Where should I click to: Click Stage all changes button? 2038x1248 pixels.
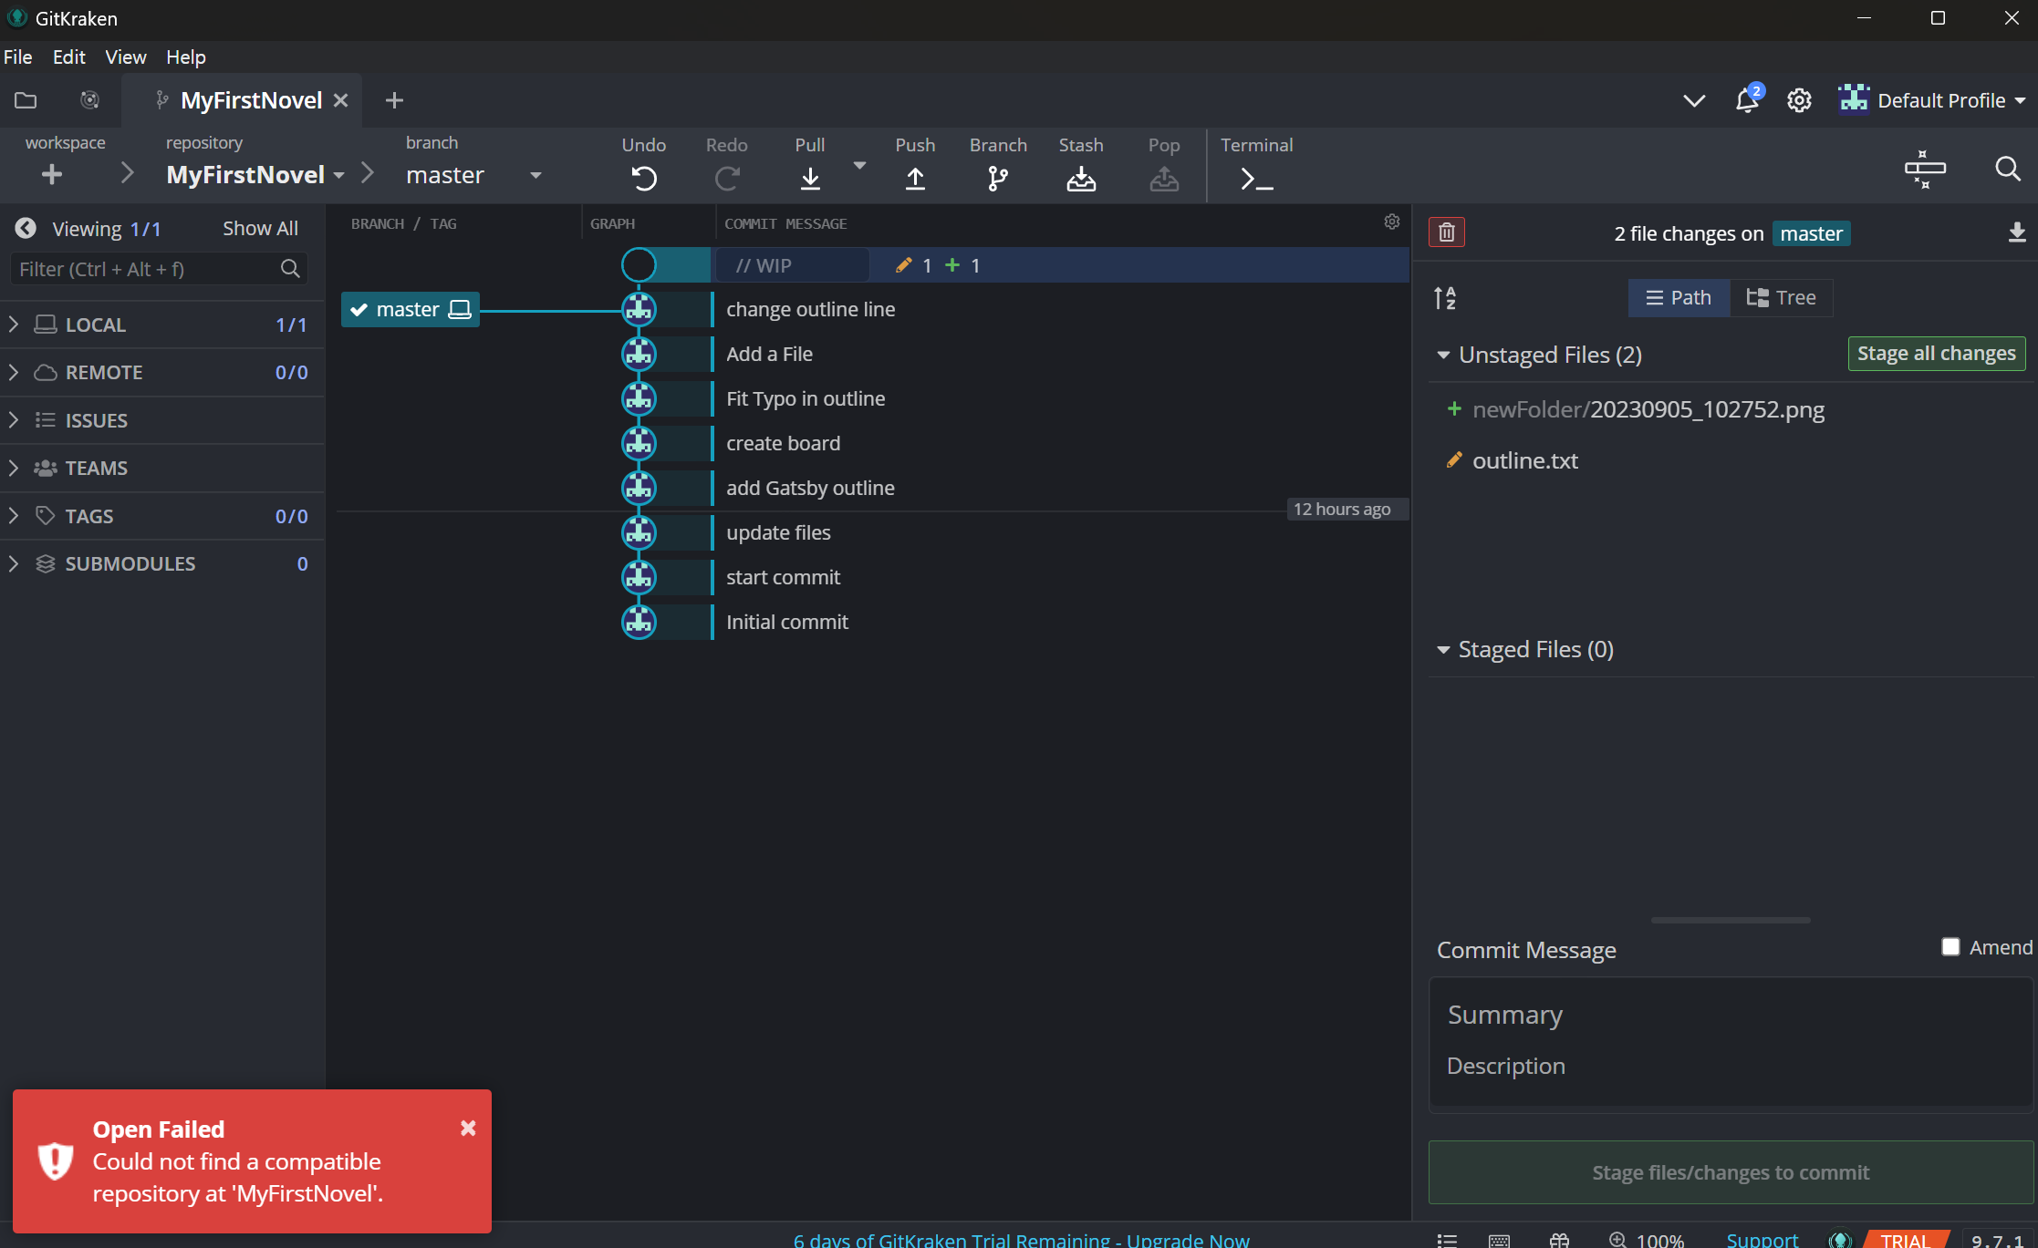tap(1936, 354)
